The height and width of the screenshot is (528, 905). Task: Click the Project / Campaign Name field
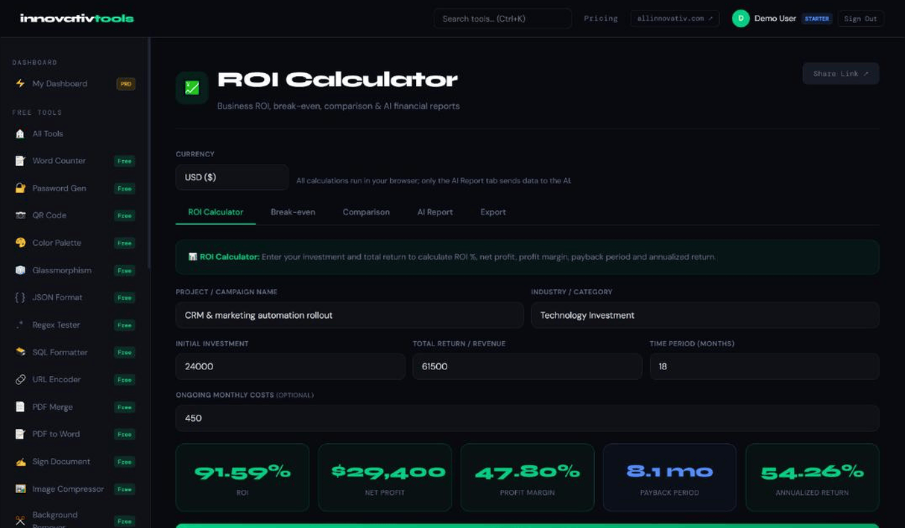(x=350, y=315)
